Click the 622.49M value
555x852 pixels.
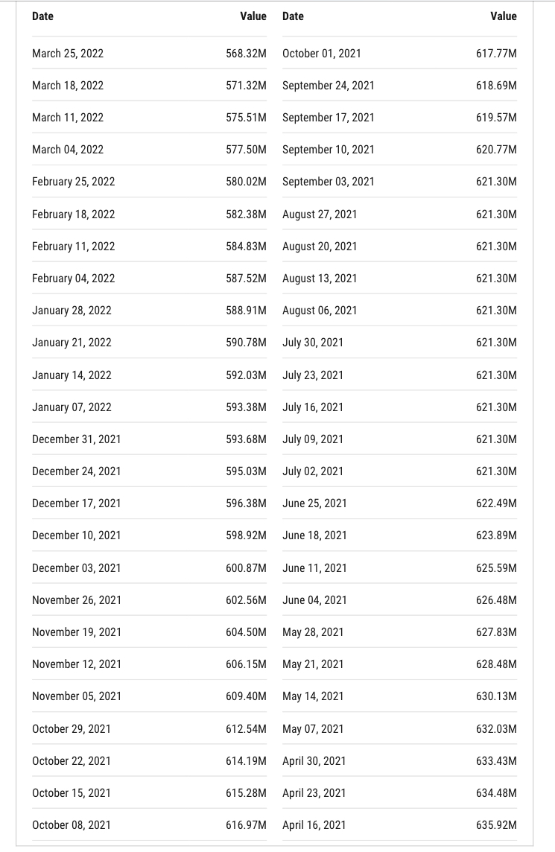click(496, 503)
